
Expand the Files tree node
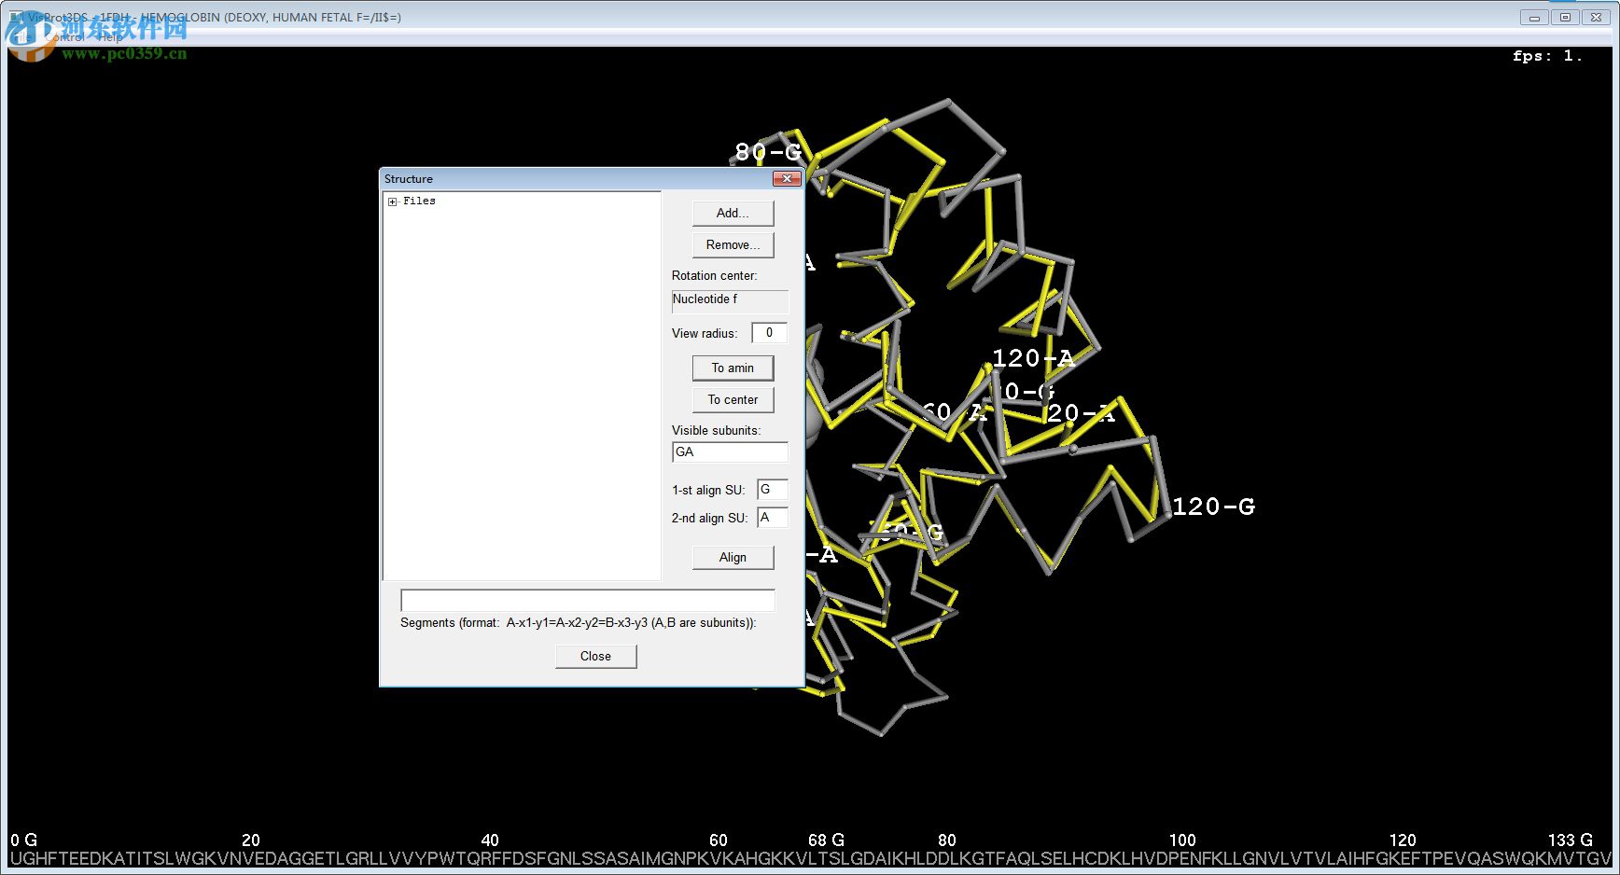[x=393, y=201]
